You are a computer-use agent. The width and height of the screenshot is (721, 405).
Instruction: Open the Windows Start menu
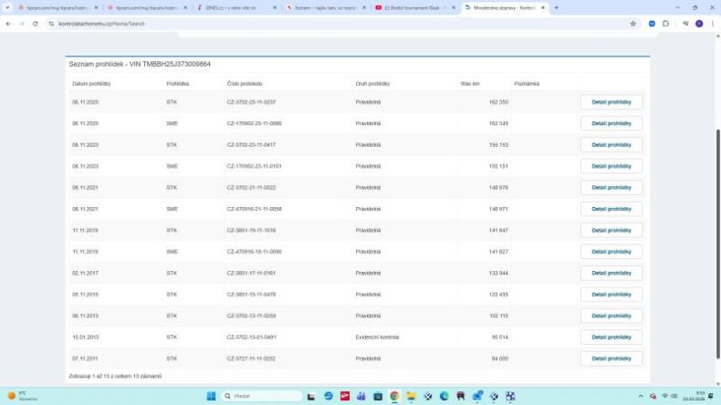(x=211, y=396)
